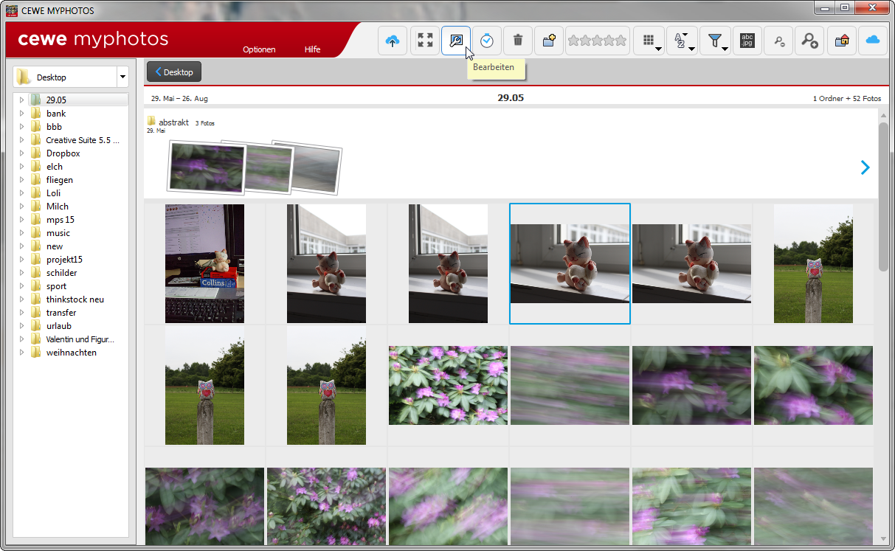The width and height of the screenshot is (895, 551).
Task: Click the Desktop back button
Action: (x=174, y=72)
